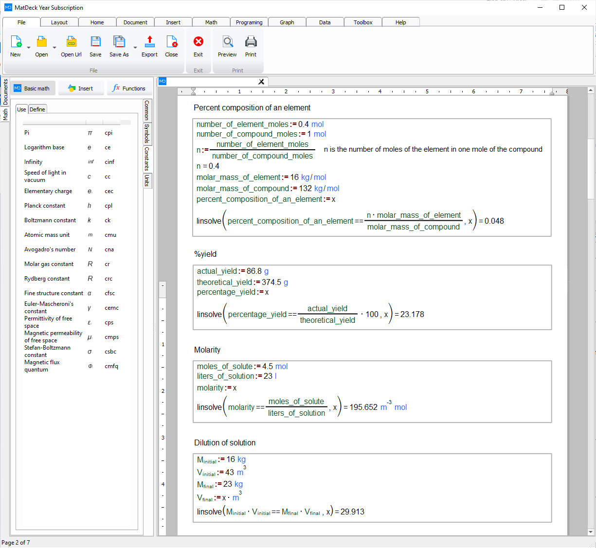Activate the Basic math panel
596x548 pixels.
(x=33, y=88)
